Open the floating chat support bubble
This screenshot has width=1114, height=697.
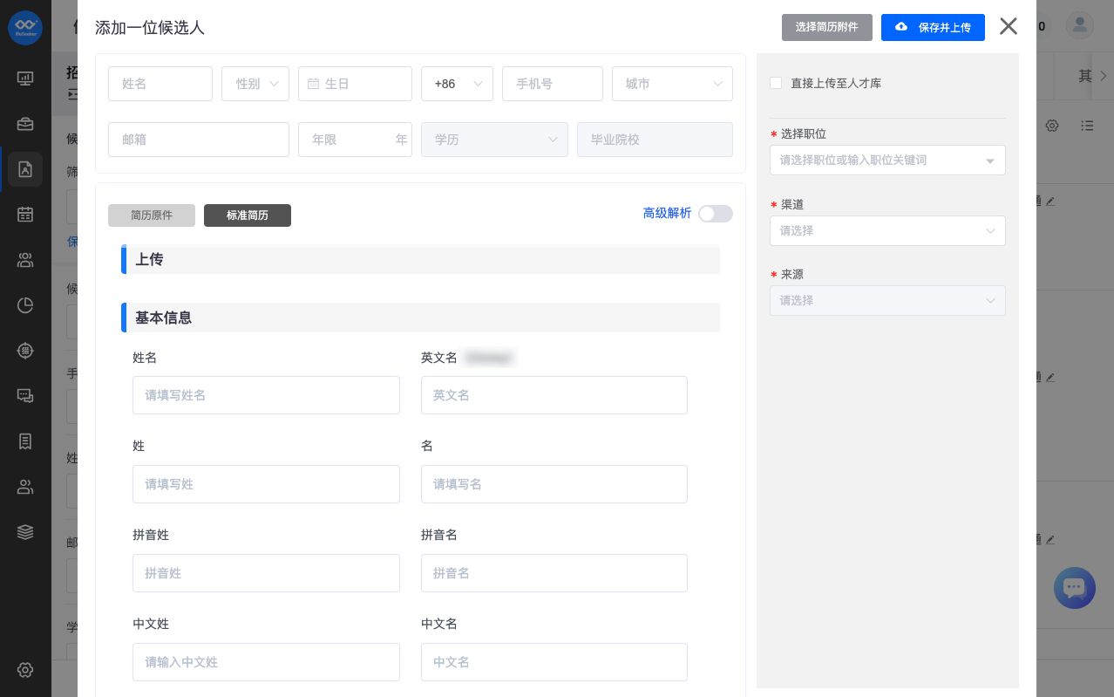(1074, 588)
